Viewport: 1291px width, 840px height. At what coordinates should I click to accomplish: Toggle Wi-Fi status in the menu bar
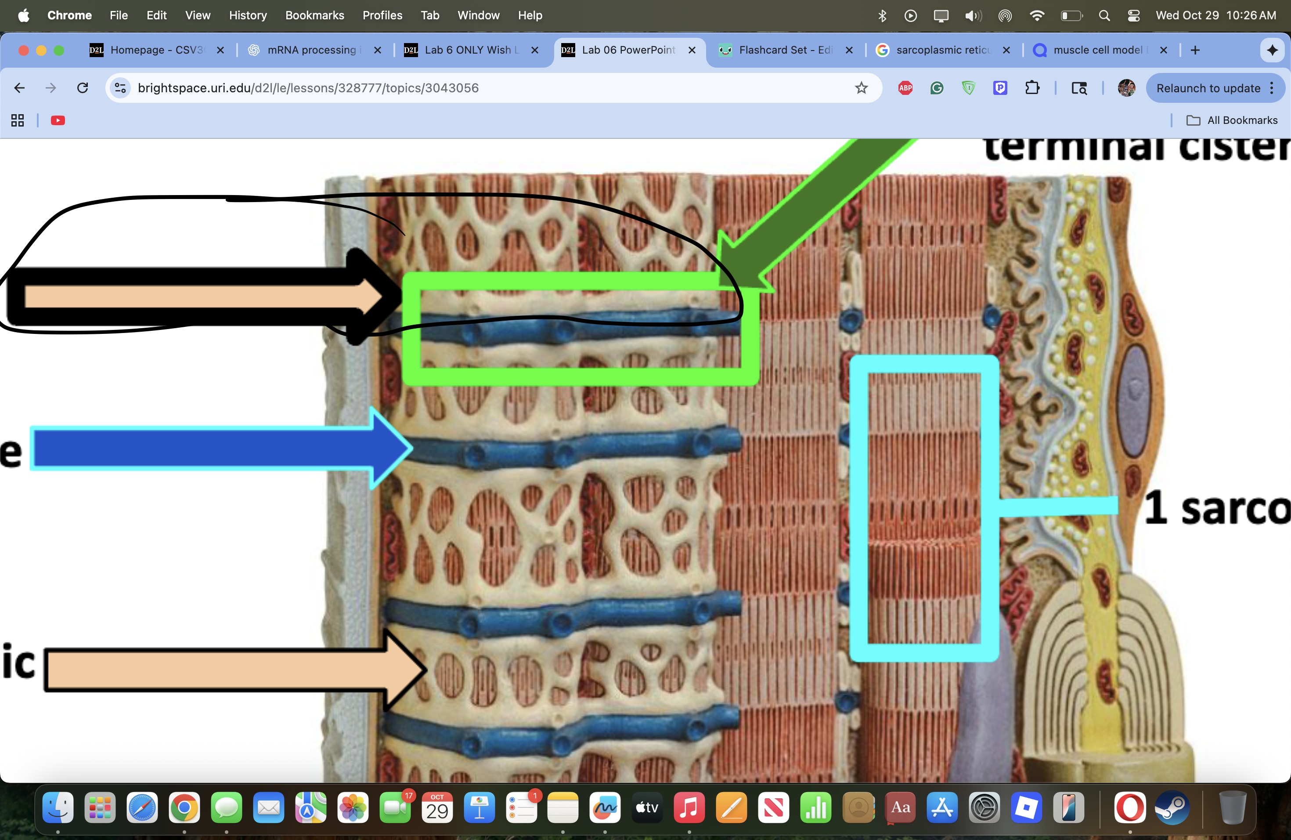pos(1037,15)
